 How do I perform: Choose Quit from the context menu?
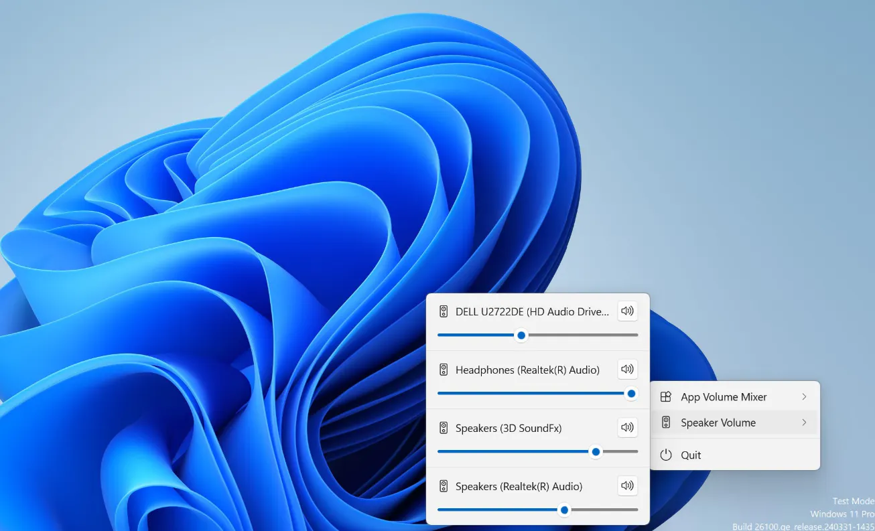735,455
